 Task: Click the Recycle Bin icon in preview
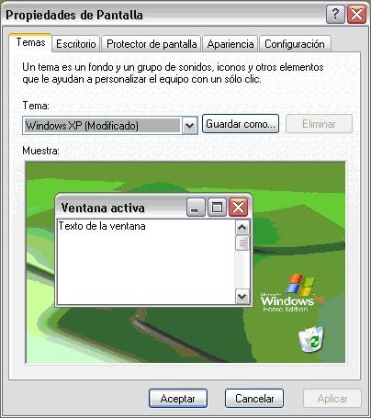point(311,339)
